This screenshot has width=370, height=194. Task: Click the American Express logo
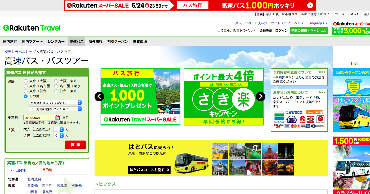[x=305, y=126]
